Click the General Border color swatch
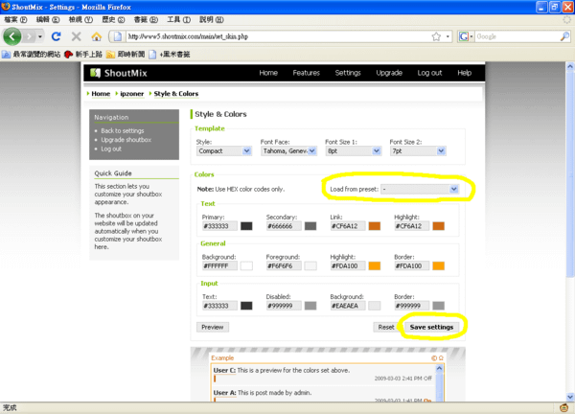This screenshot has height=414, width=575. 439,265
